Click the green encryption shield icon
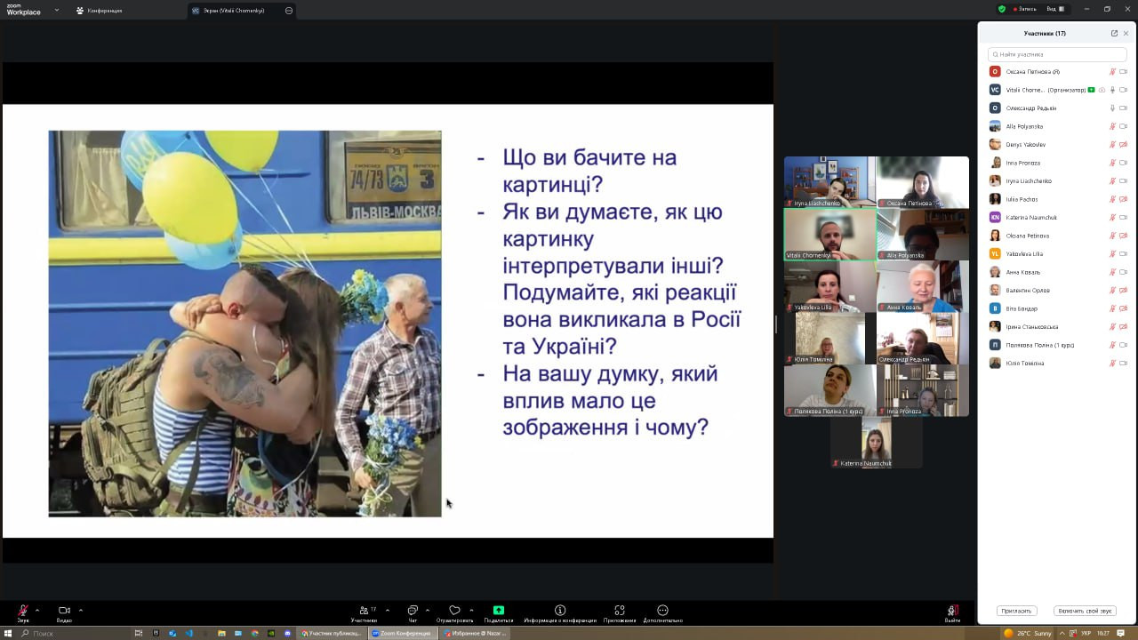The image size is (1138, 640). tap(1002, 9)
